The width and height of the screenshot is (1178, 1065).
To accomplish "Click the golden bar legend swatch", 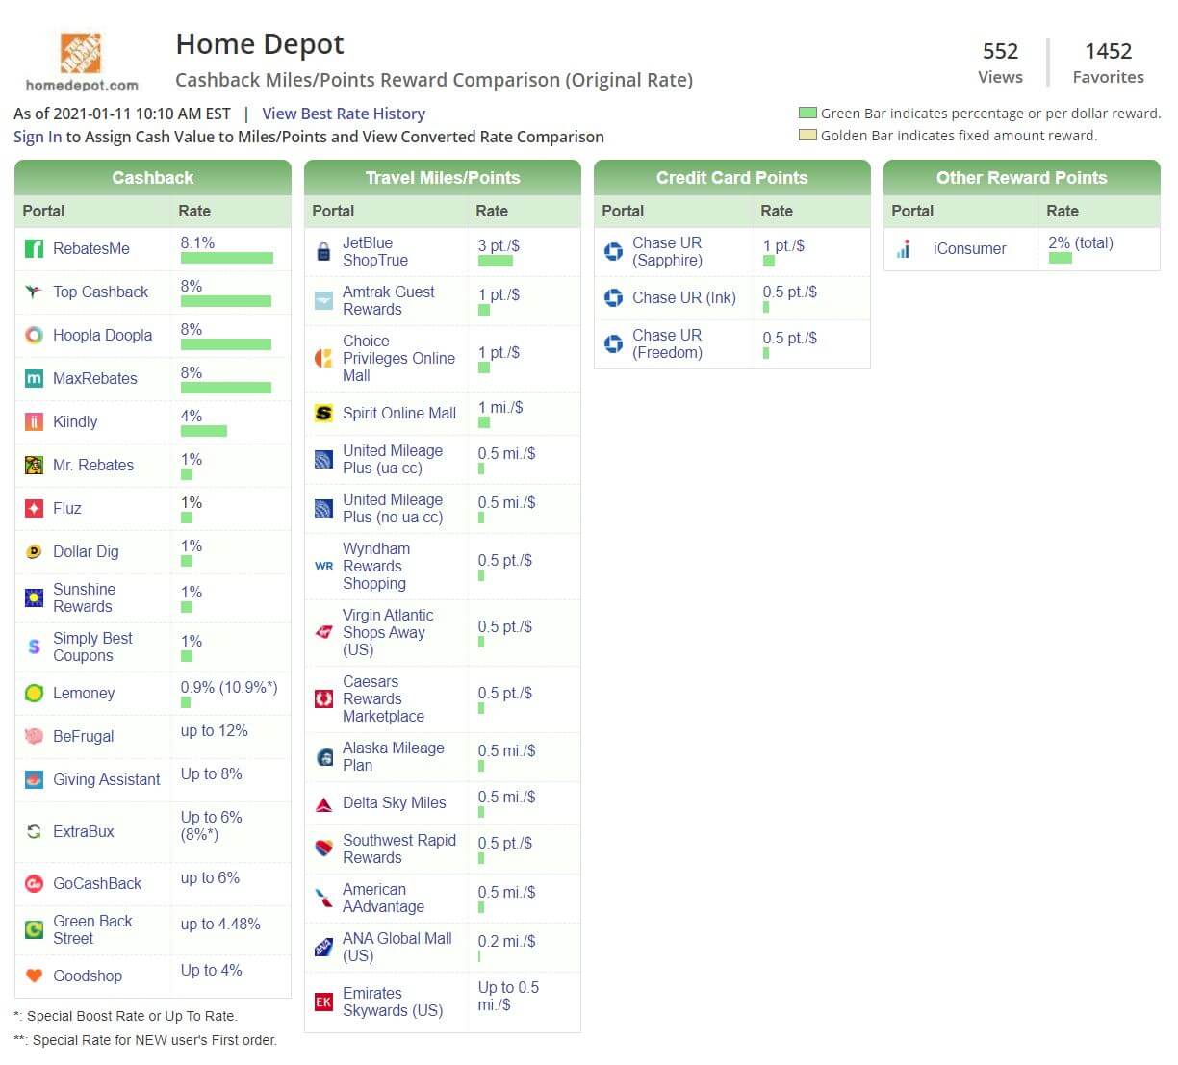I will 807,135.
